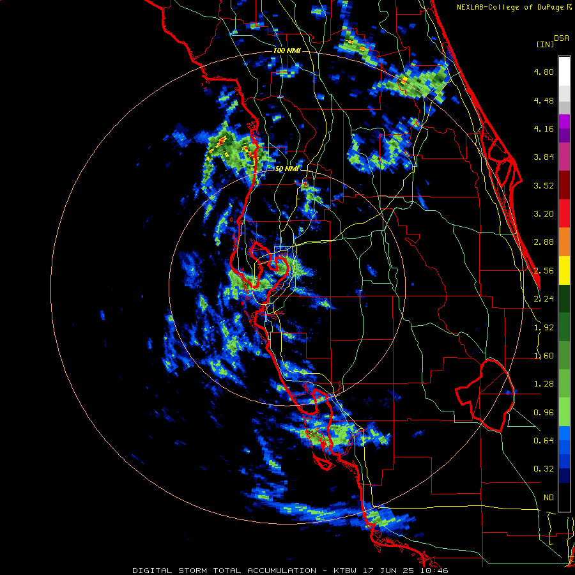This screenshot has height=575, width=575.
Task: Select the dark red legend swatch at 3.52
Action: tap(564, 185)
